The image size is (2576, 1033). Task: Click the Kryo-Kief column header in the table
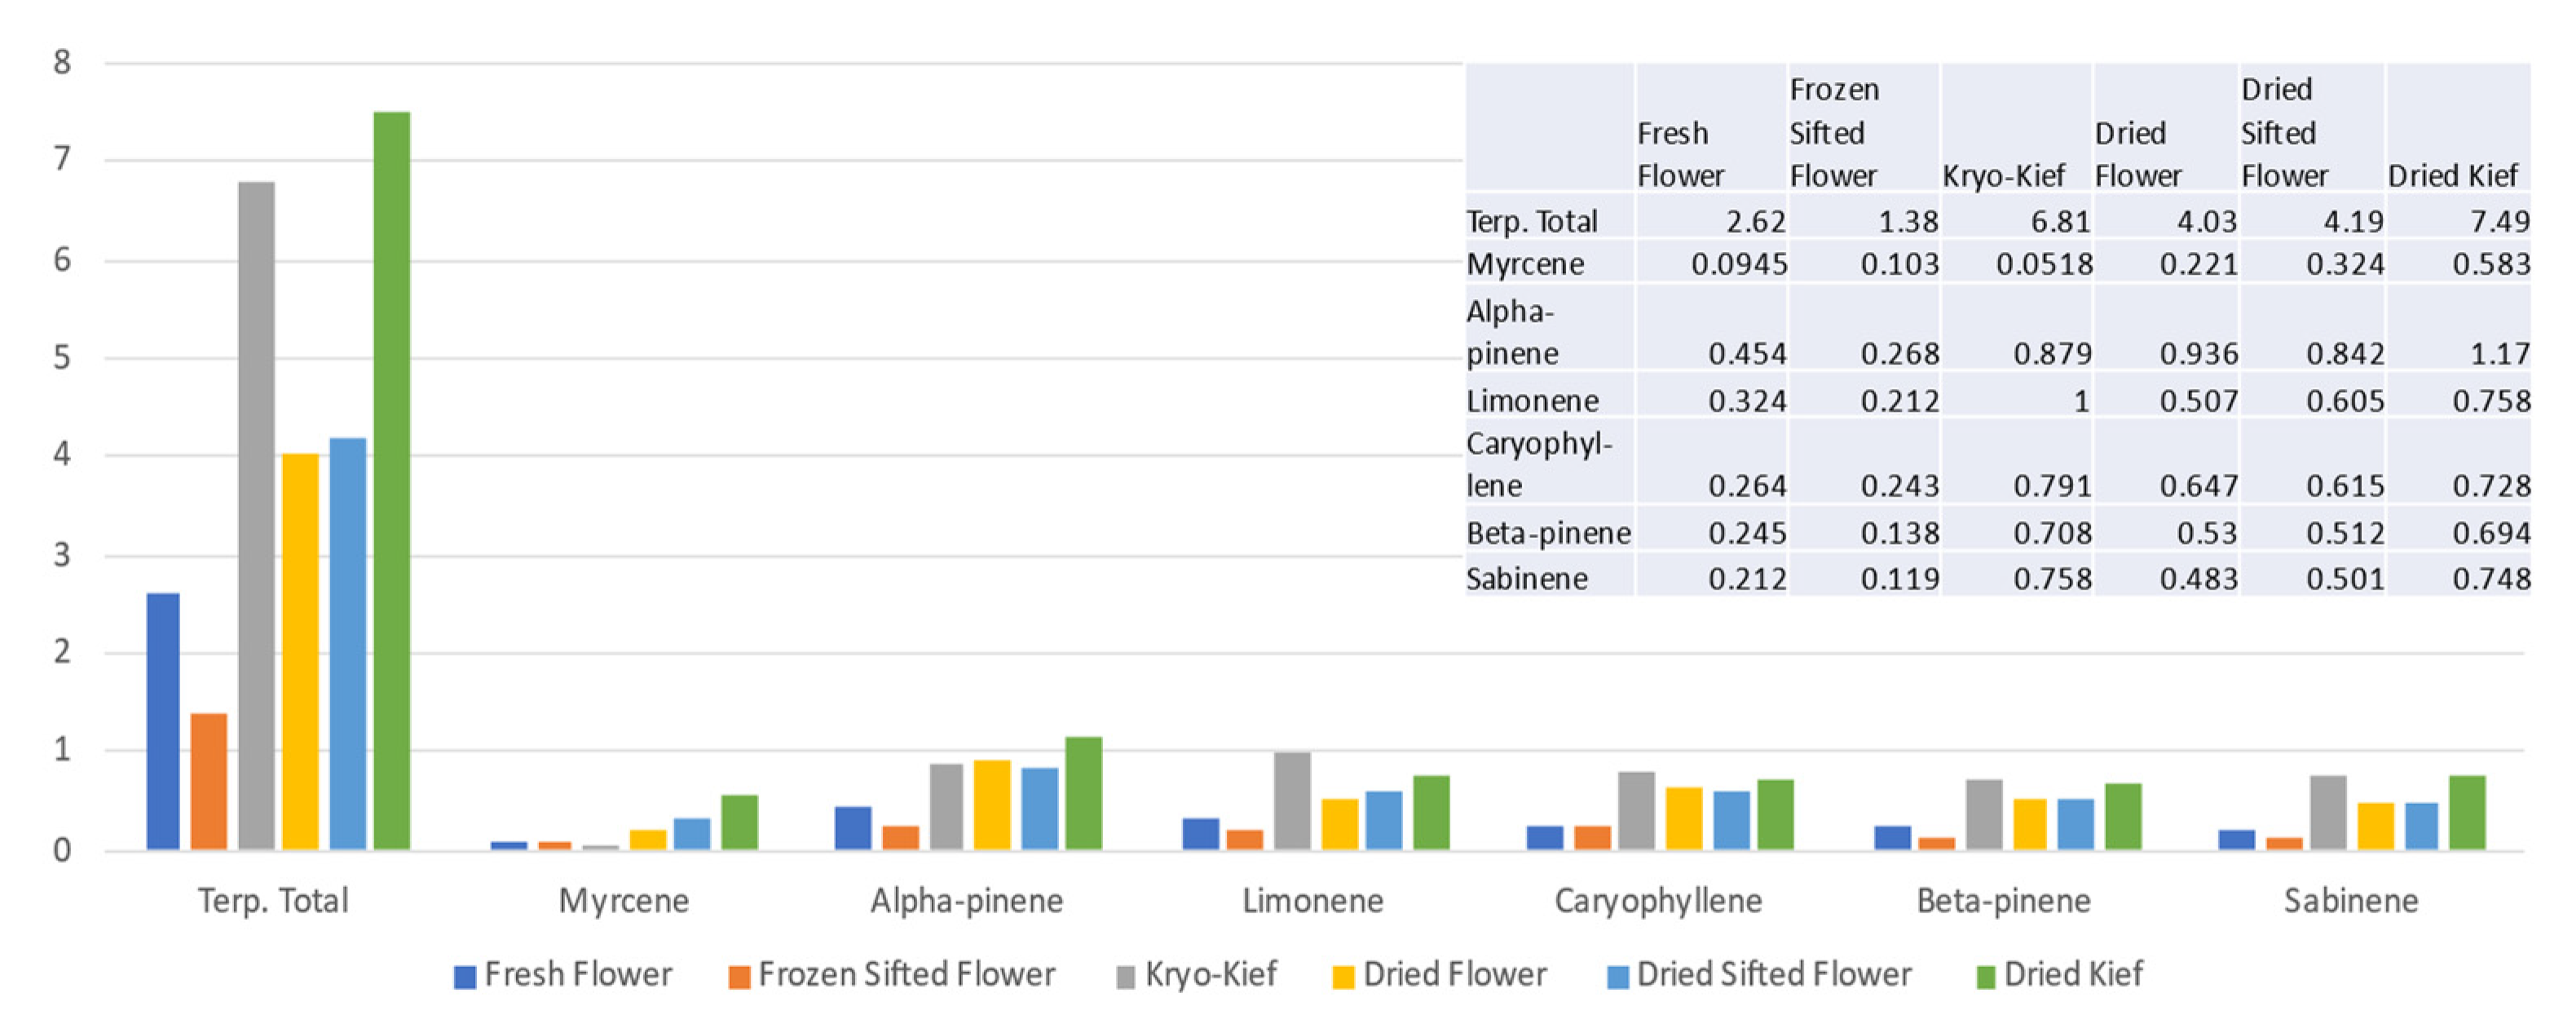click(2003, 176)
